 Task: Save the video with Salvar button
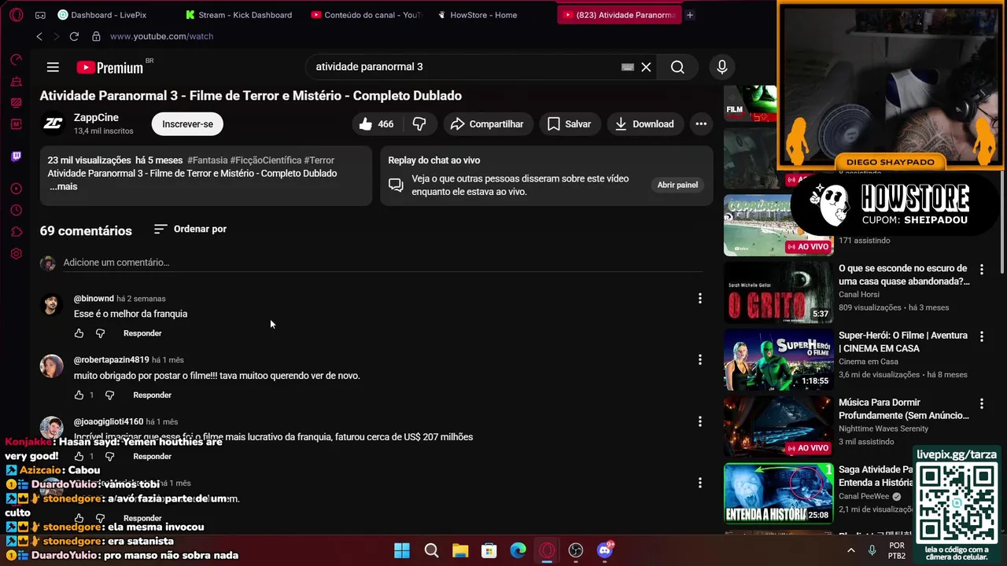click(569, 123)
